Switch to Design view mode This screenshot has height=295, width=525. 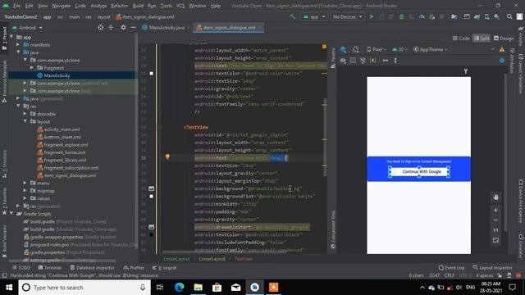point(504,39)
